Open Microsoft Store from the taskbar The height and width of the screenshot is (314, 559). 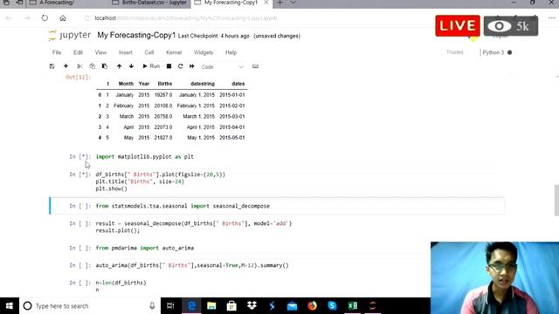[x=231, y=306]
